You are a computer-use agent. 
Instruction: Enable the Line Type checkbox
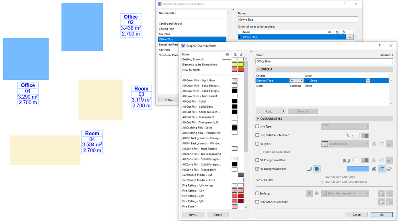[x=257, y=126]
